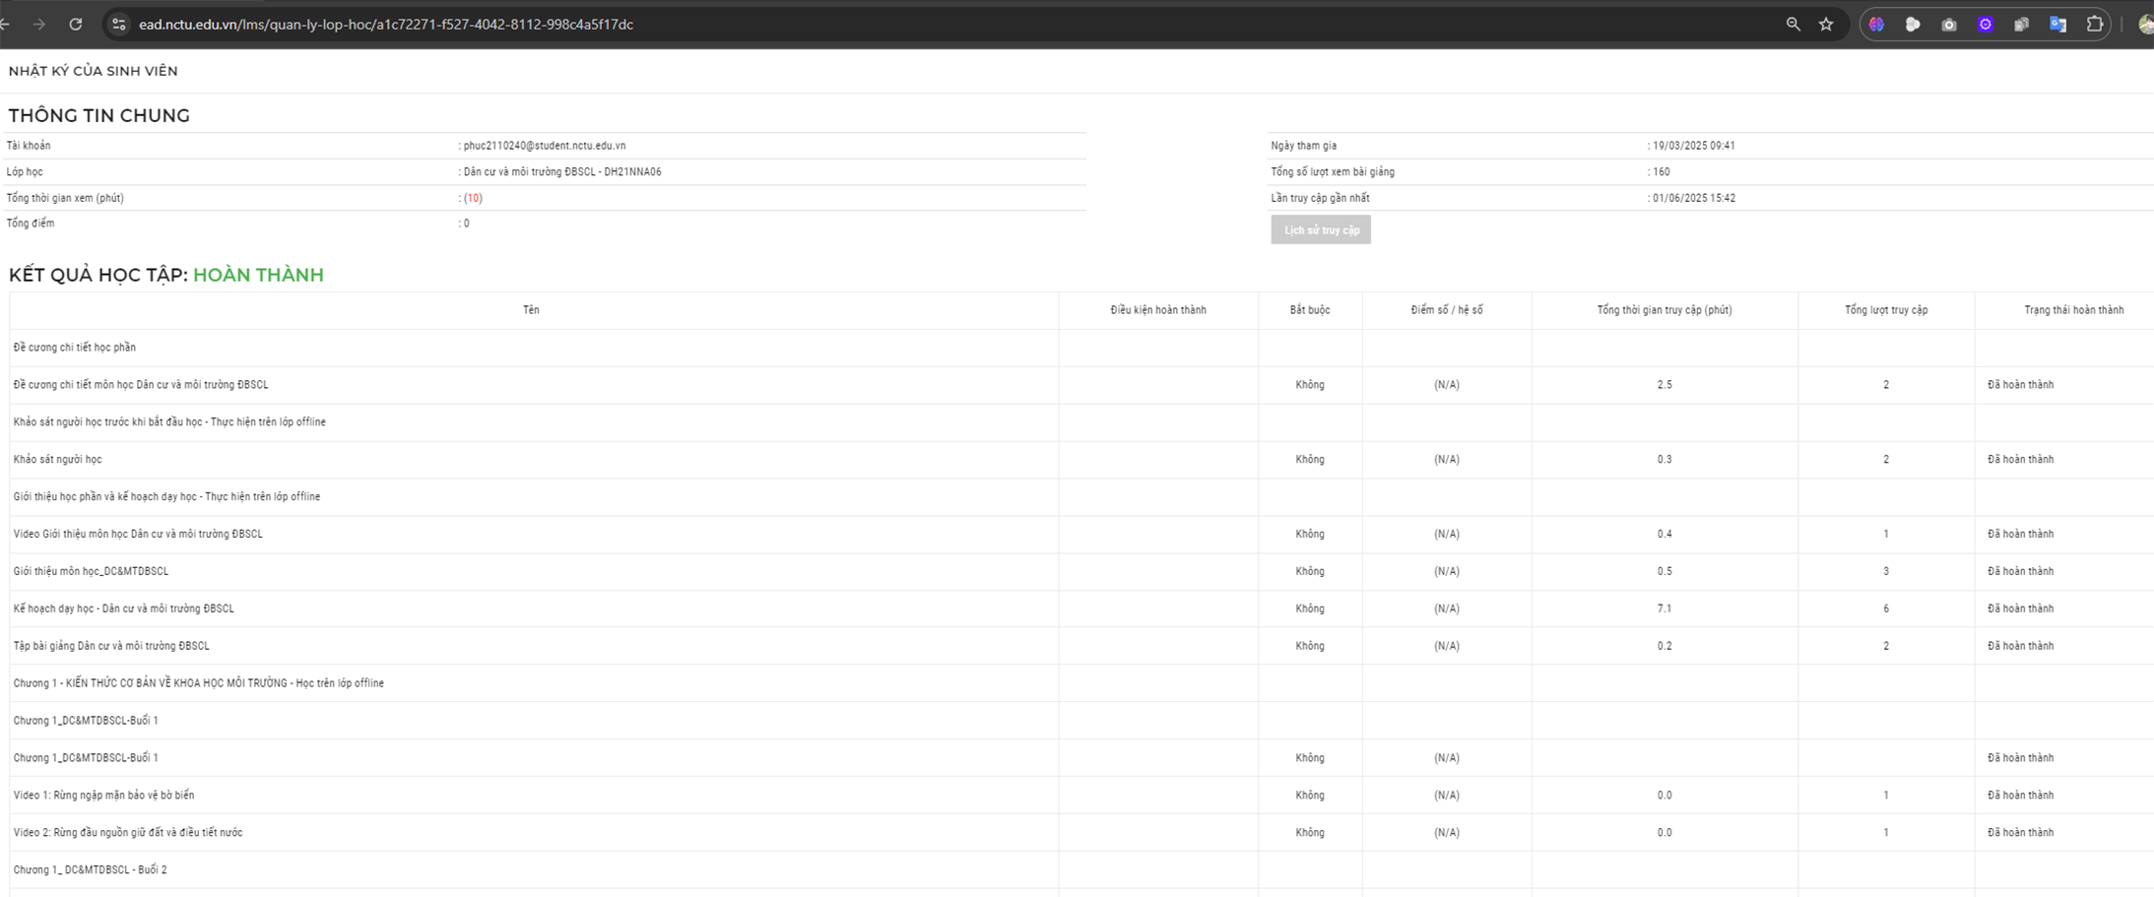2154x897 pixels.
Task: Open the Extensions puzzle menu
Action: click(2095, 25)
